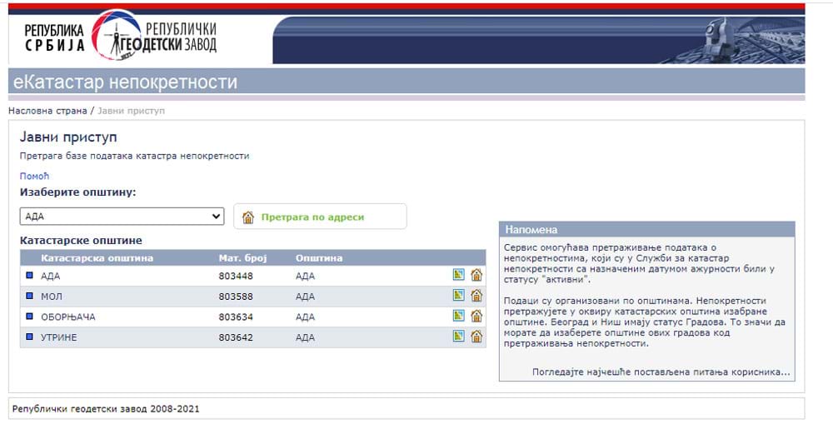Click the Претрага по адреси button
The width and height of the screenshot is (833, 439).
[320, 217]
